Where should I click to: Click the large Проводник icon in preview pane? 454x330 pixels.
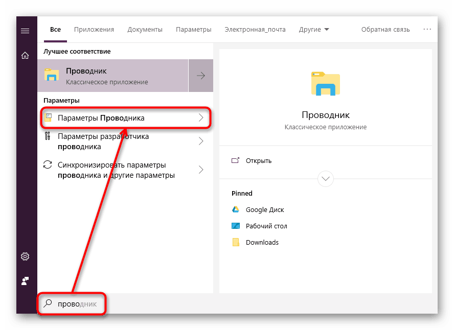pyautogui.click(x=326, y=84)
